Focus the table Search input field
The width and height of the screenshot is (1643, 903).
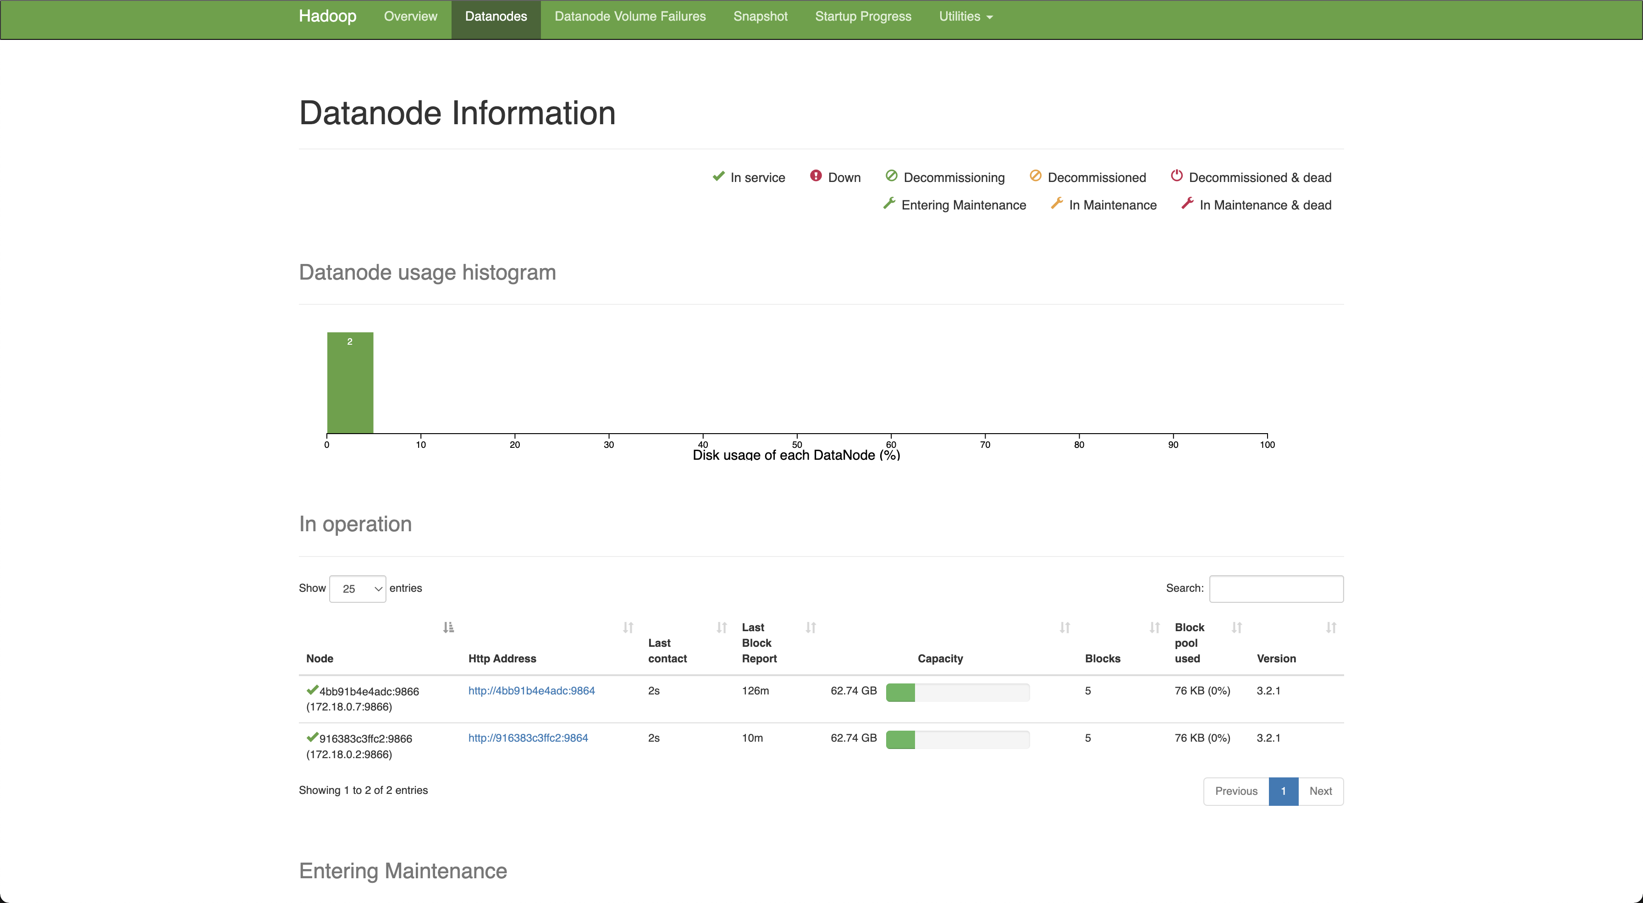coord(1276,589)
